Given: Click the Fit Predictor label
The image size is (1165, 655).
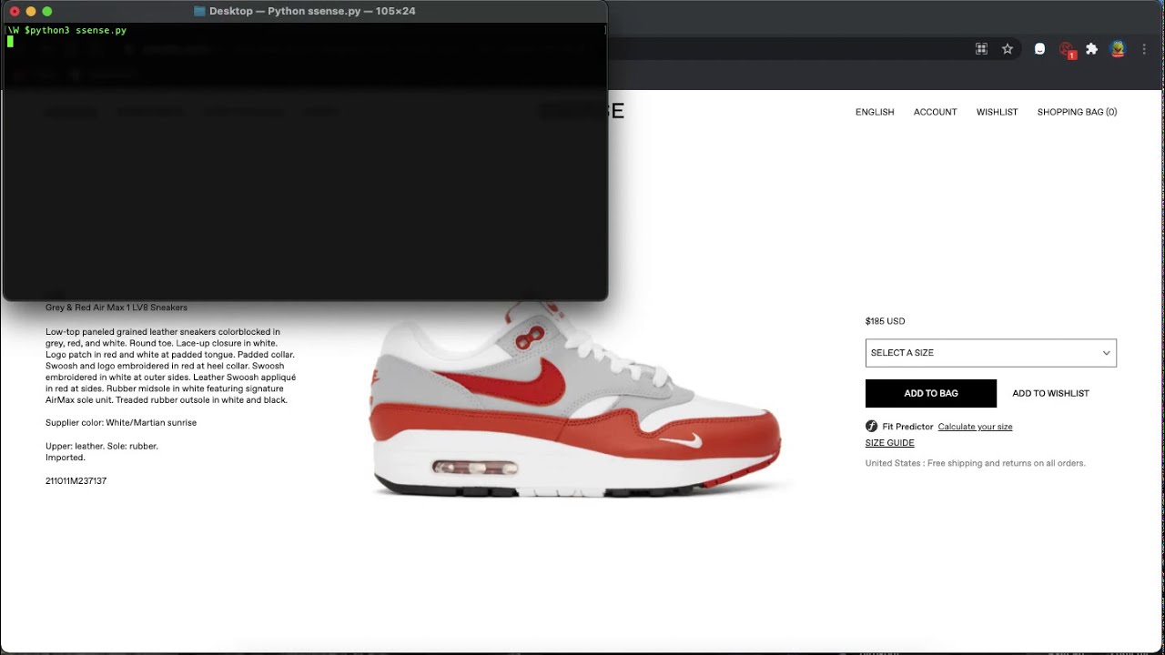Looking at the screenshot, I should coord(907,427).
